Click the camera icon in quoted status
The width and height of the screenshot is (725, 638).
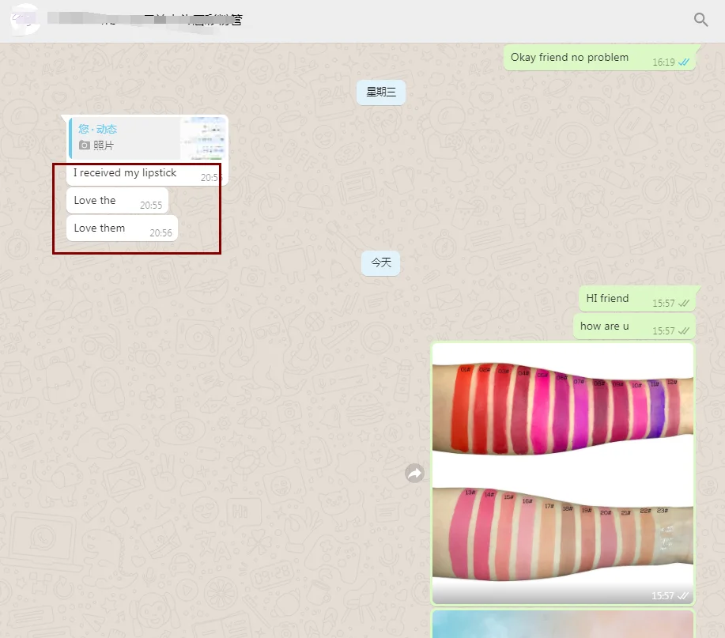coord(85,145)
